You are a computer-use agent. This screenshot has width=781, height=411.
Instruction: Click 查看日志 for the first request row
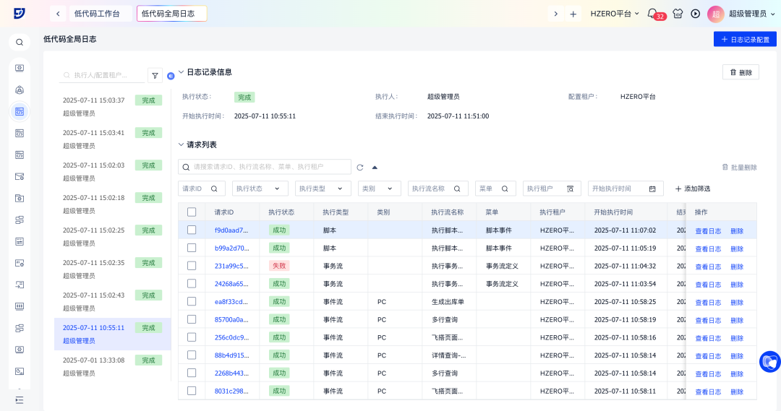tap(707, 231)
